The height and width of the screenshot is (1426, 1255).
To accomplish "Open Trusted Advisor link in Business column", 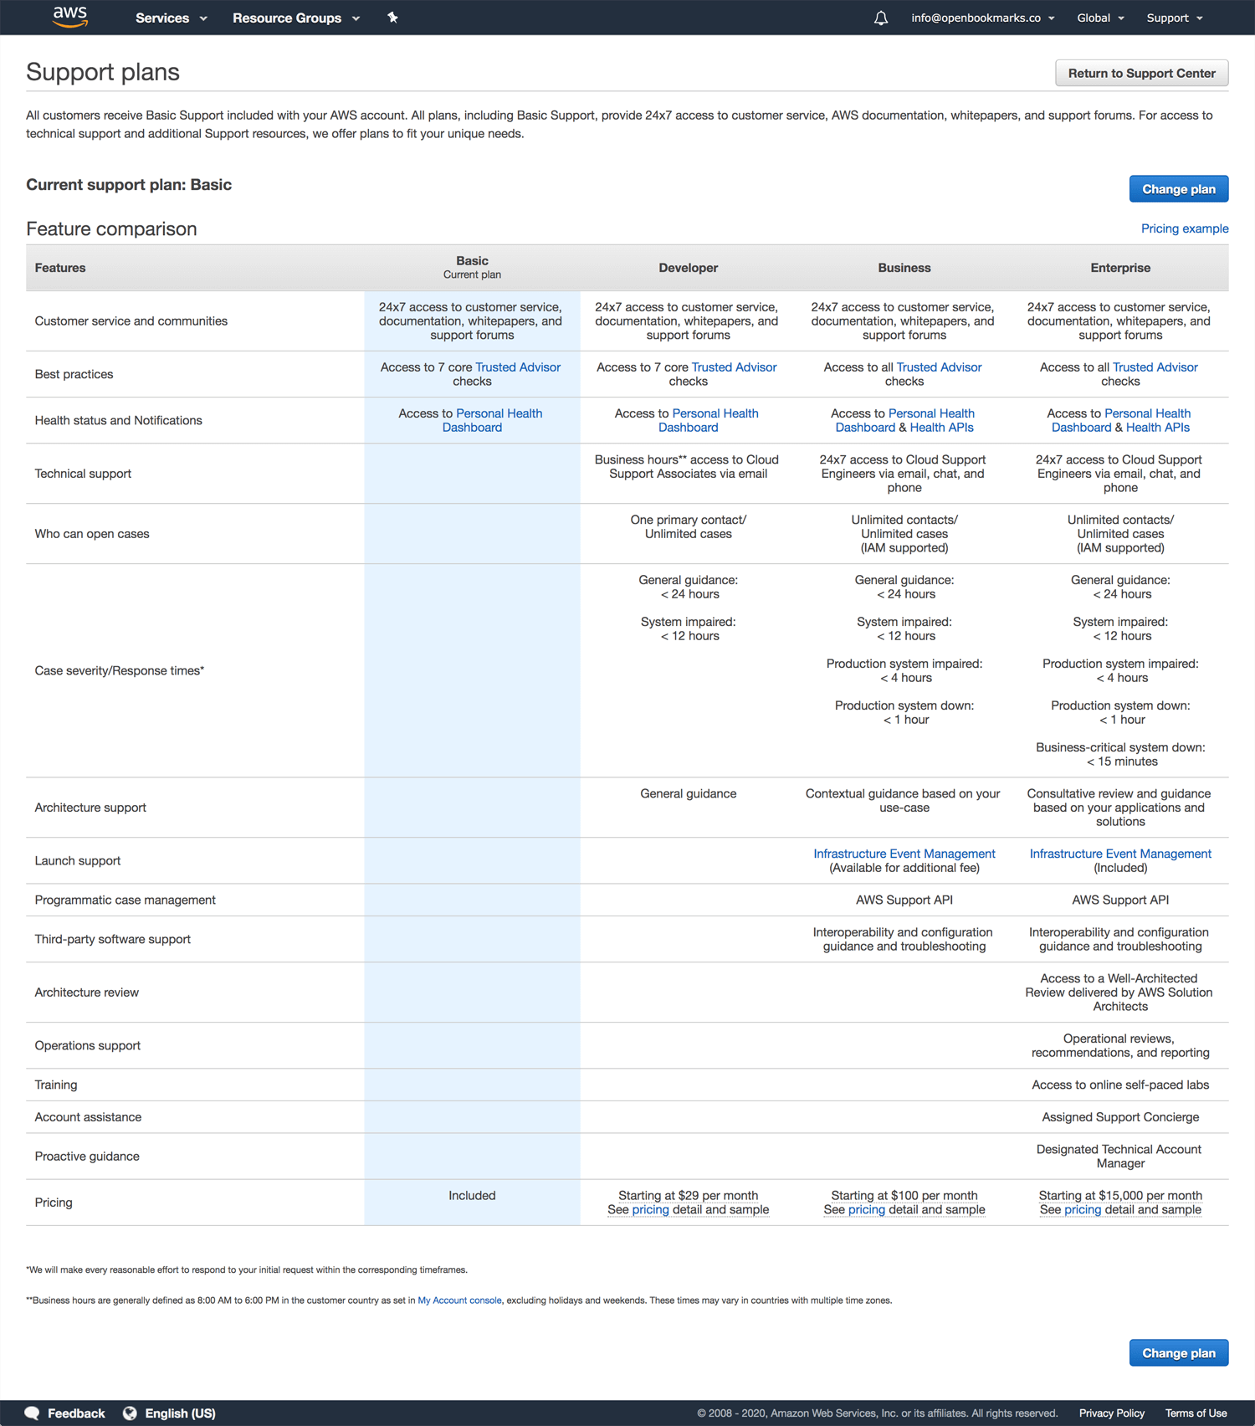I will [939, 367].
